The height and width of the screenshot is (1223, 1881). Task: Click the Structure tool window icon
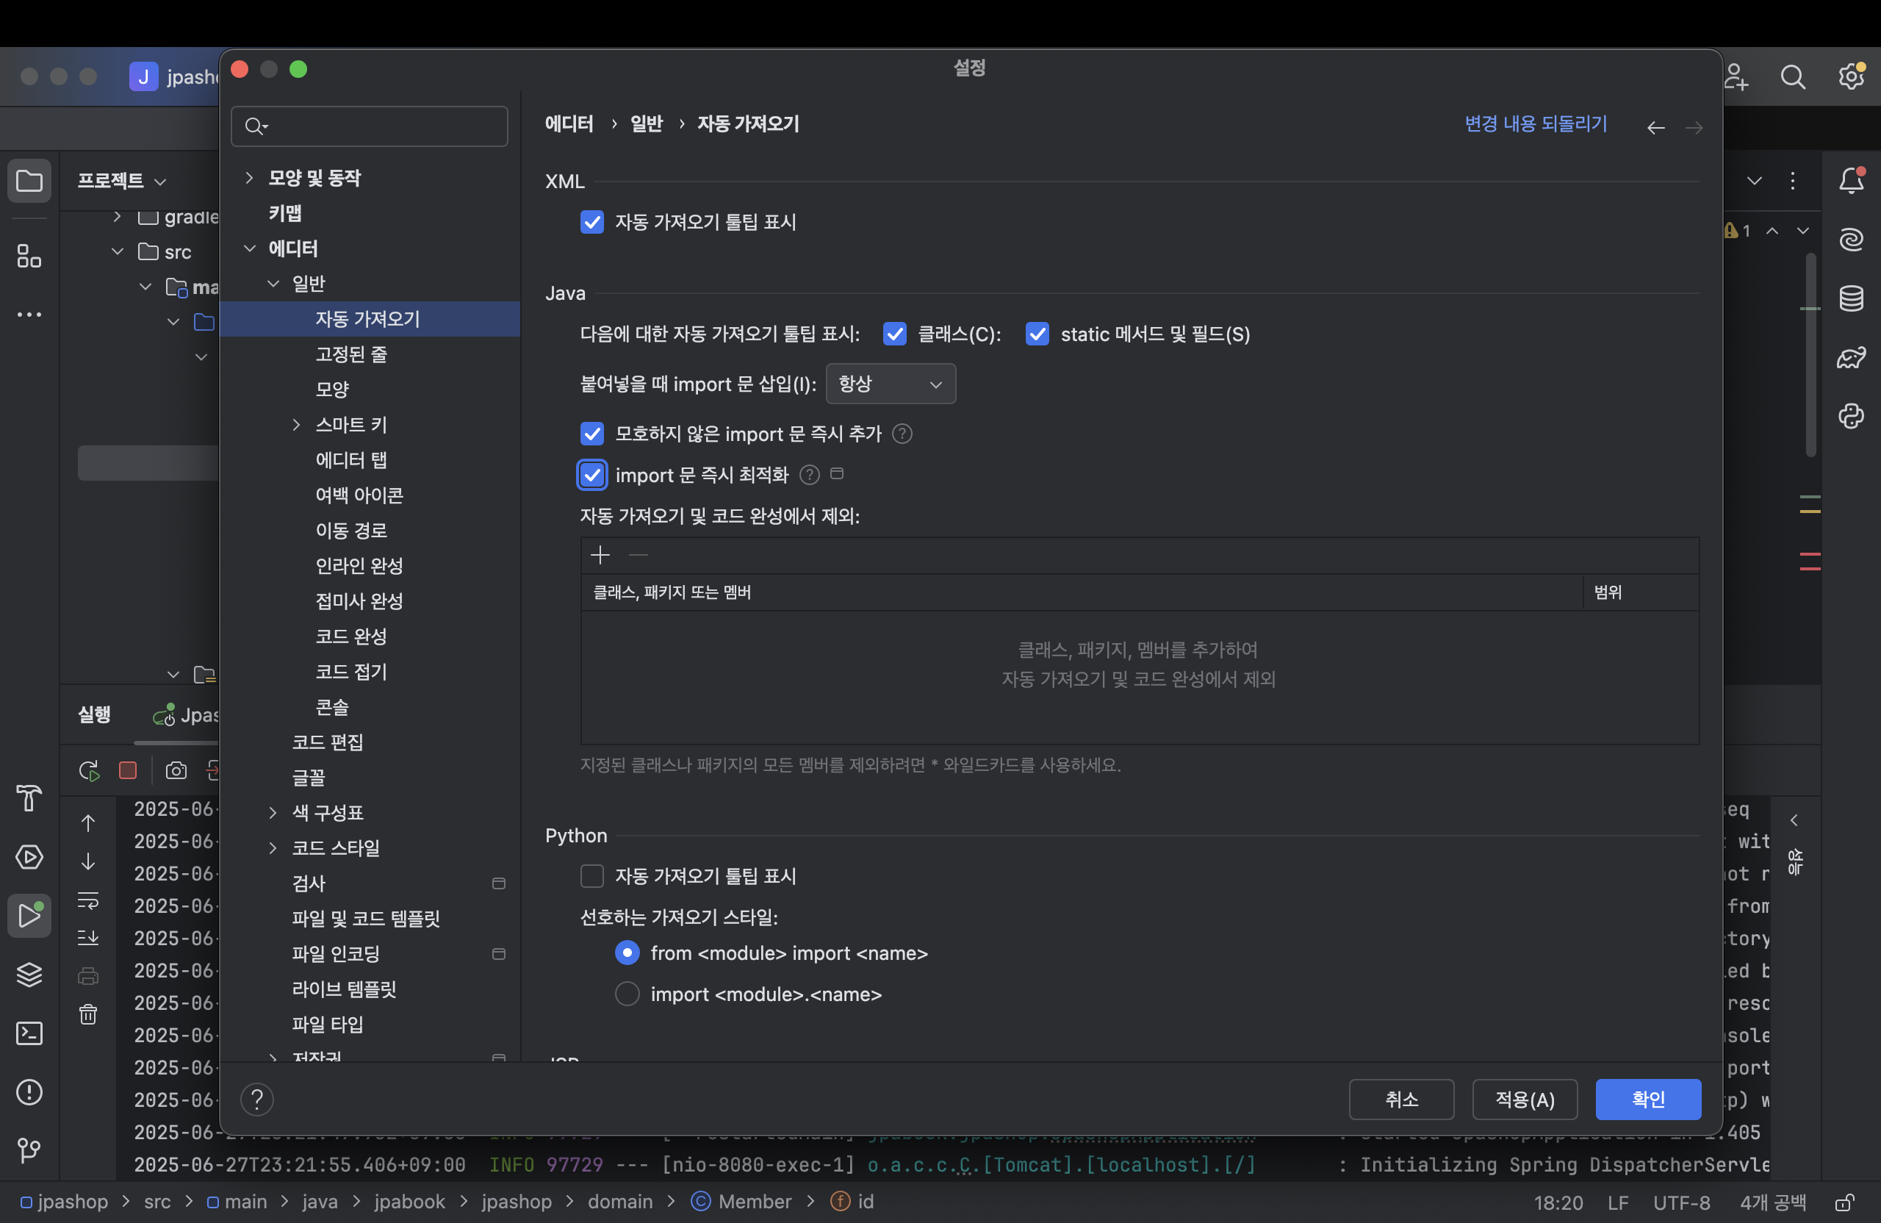point(29,255)
